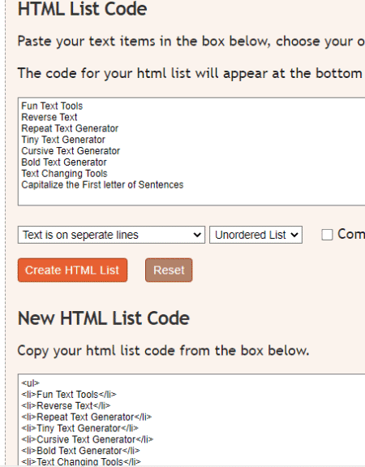Click 'Capitalize the First letter of Sentences' line

point(102,184)
